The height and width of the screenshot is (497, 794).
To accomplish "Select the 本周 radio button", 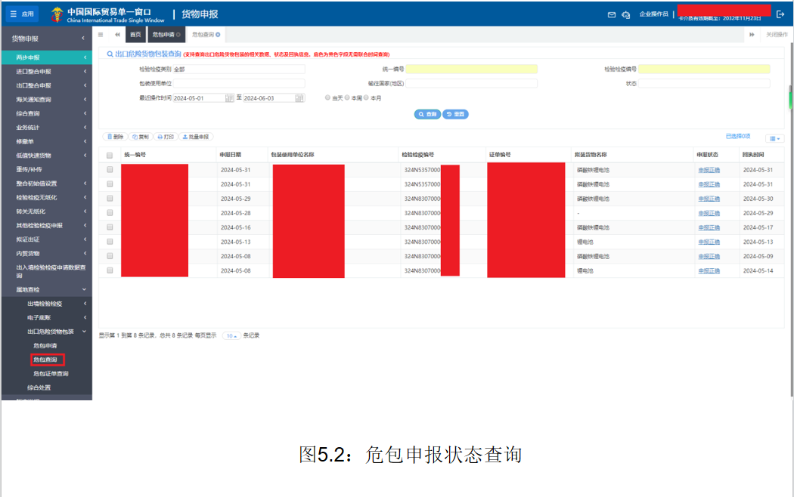I will pyautogui.click(x=346, y=98).
